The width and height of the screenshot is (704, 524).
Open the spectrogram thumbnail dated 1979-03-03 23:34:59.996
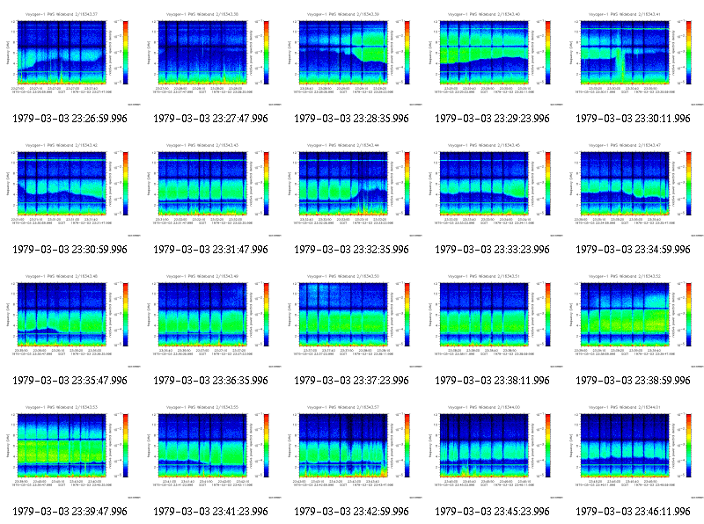tap(634, 189)
